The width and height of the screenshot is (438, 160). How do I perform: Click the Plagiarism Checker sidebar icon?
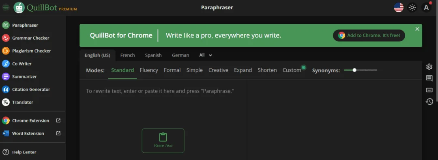pos(6,51)
